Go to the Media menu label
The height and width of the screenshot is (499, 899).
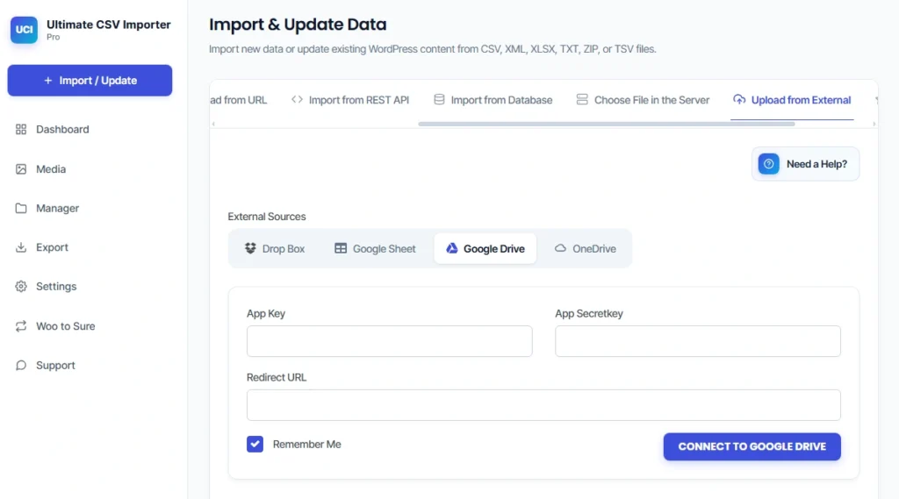click(x=51, y=169)
